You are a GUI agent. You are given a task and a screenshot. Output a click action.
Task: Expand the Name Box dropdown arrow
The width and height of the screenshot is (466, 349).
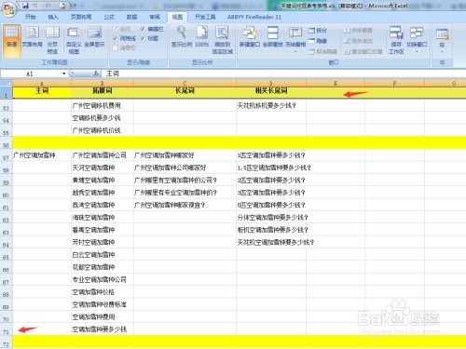click(64, 74)
